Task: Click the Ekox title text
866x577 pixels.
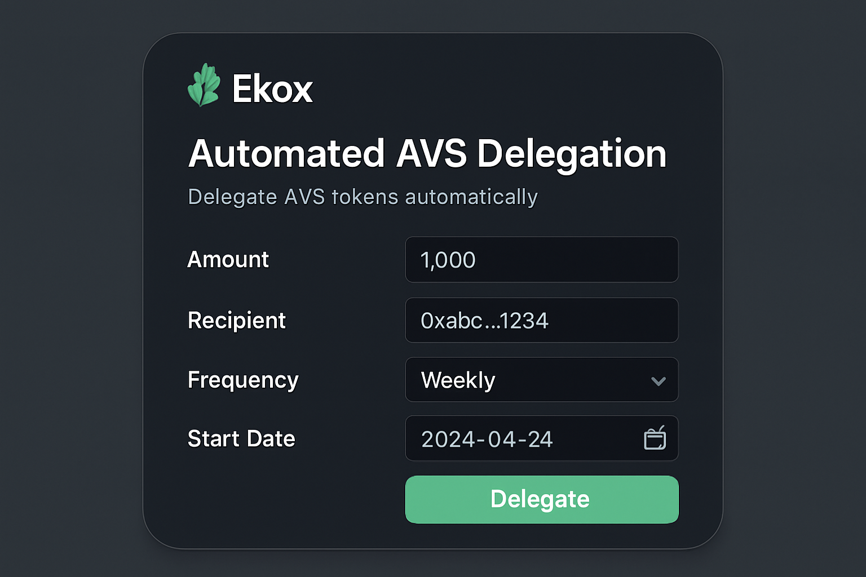Action: click(272, 88)
